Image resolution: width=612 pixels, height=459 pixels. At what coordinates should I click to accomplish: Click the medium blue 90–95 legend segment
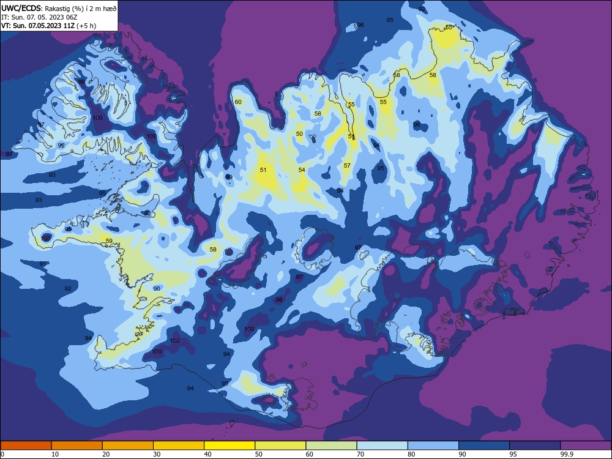pyautogui.click(x=484, y=446)
